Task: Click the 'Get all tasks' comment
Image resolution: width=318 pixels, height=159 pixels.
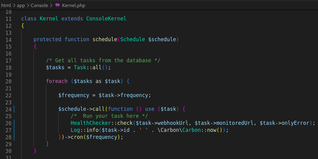Action: (103, 60)
